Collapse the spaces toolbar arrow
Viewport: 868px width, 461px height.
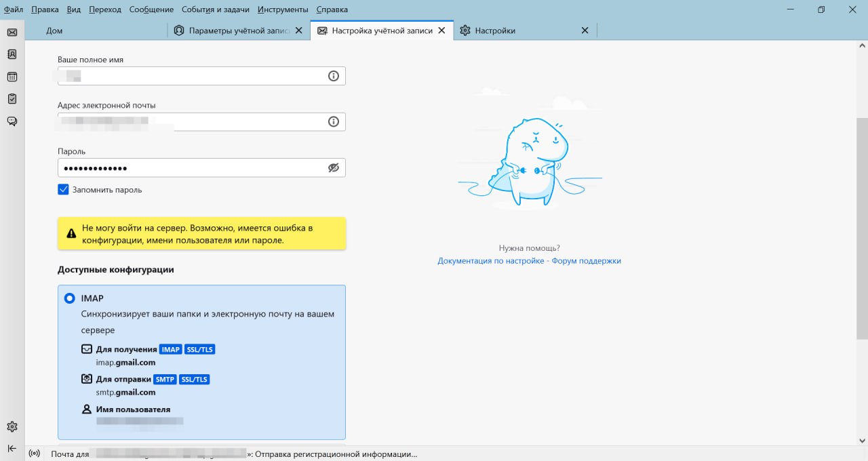12,448
